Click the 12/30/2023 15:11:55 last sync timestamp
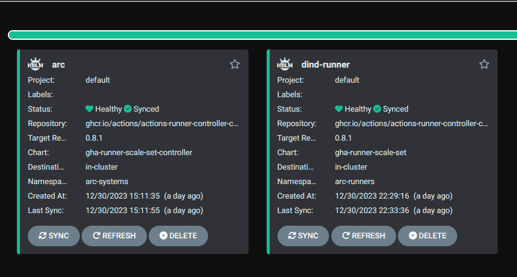This screenshot has width=517, height=277. click(123, 211)
